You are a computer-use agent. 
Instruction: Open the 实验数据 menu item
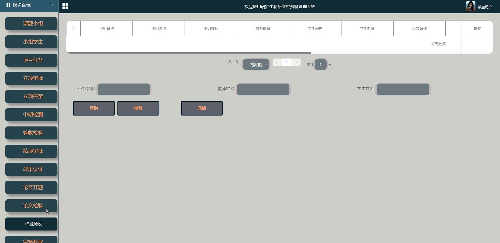tap(31, 240)
